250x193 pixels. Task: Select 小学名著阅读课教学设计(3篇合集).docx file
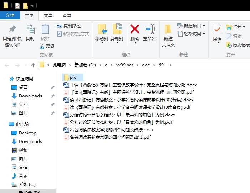pos(128,100)
